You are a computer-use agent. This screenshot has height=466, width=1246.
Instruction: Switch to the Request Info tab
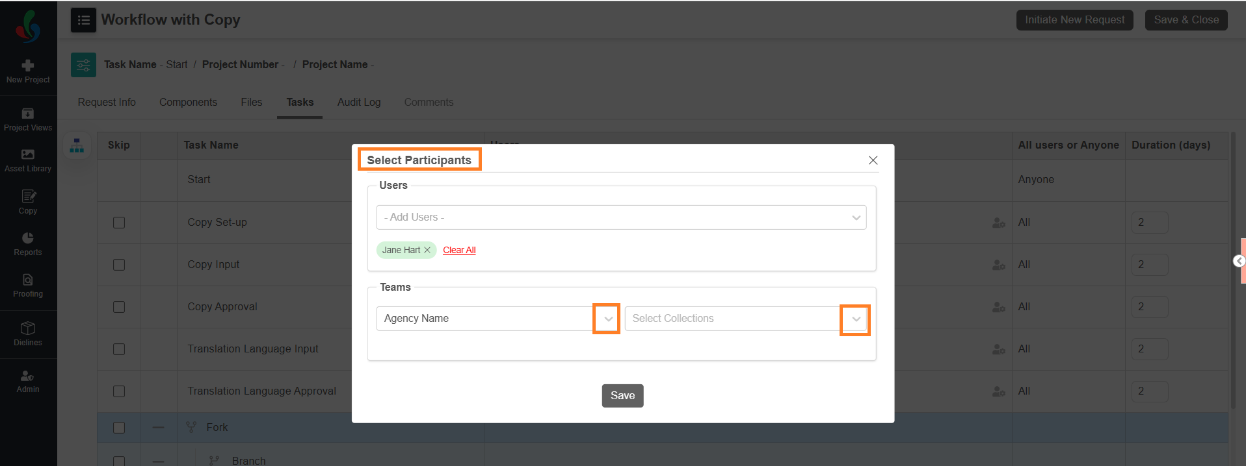(x=107, y=103)
